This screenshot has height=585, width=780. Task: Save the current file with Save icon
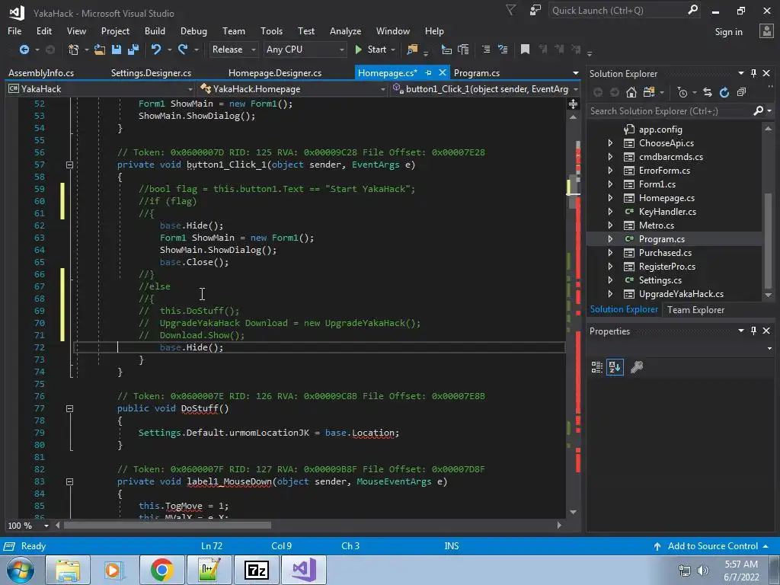click(x=117, y=50)
